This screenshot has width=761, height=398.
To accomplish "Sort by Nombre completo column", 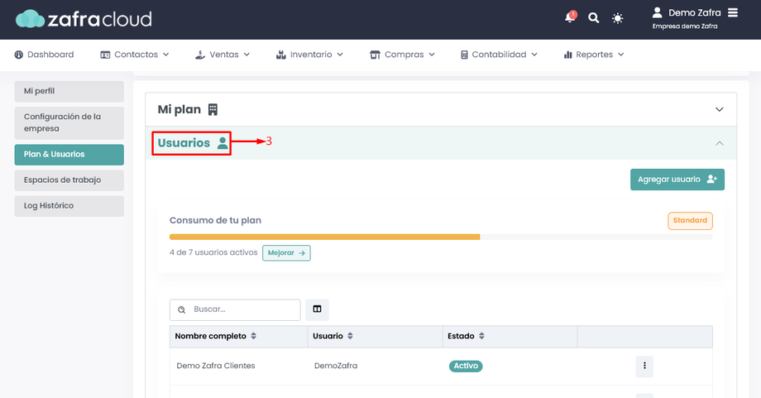I will (254, 336).
